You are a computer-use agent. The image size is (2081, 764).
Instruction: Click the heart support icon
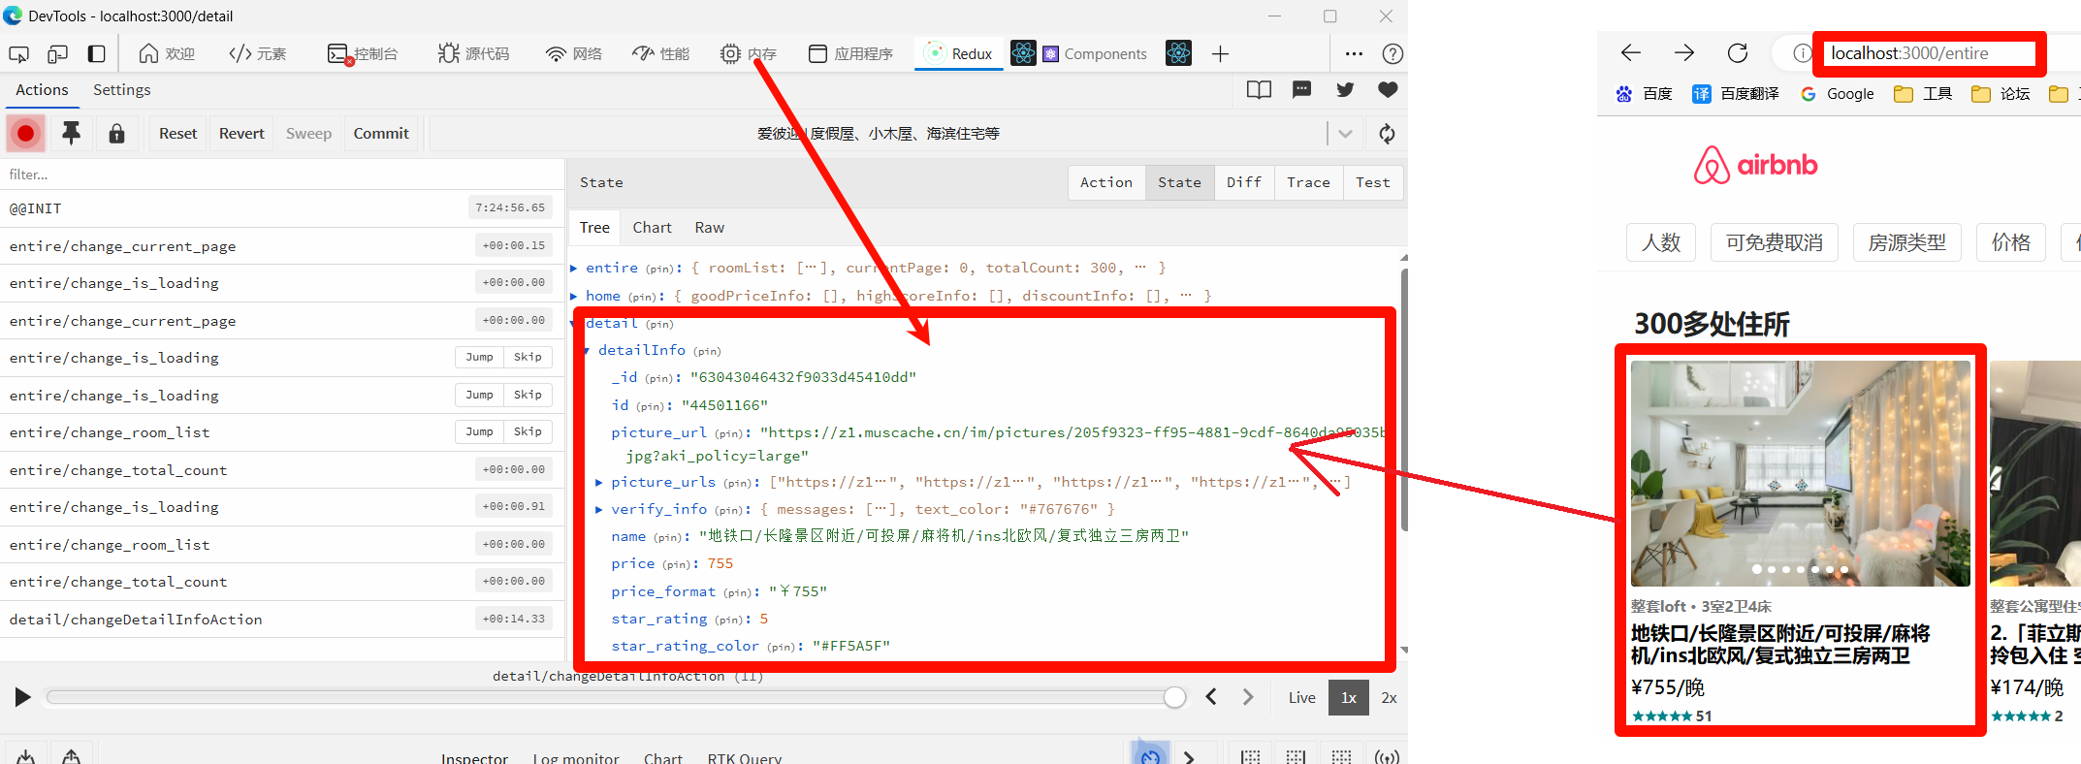1388,90
